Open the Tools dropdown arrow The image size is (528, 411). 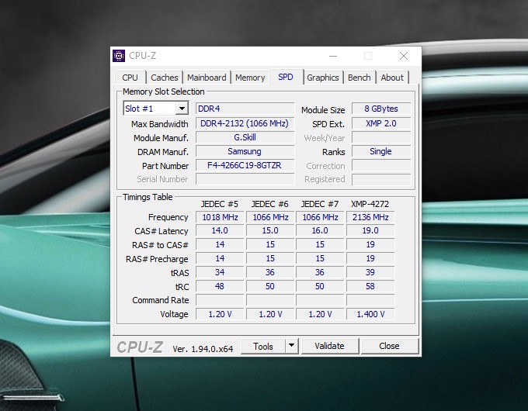(x=292, y=346)
